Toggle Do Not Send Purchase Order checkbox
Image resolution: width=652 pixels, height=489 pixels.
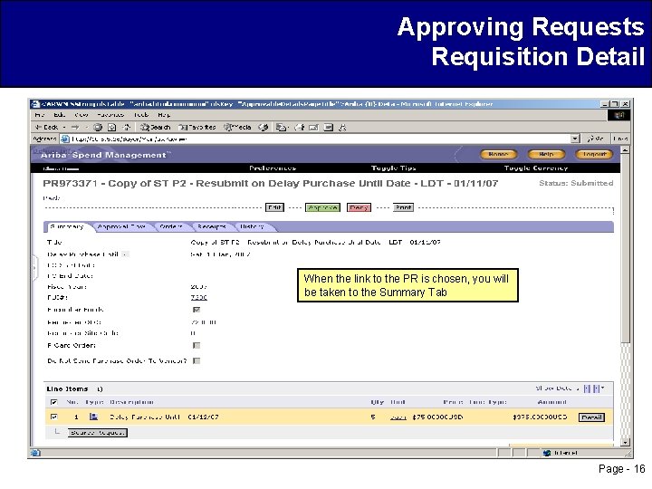point(197,361)
